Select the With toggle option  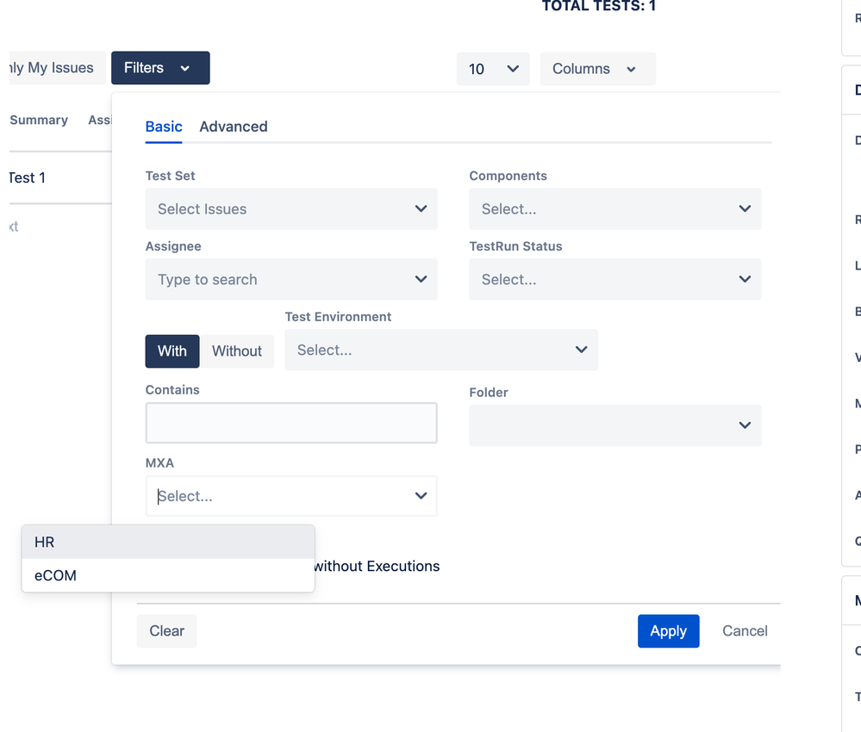click(172, 351)
